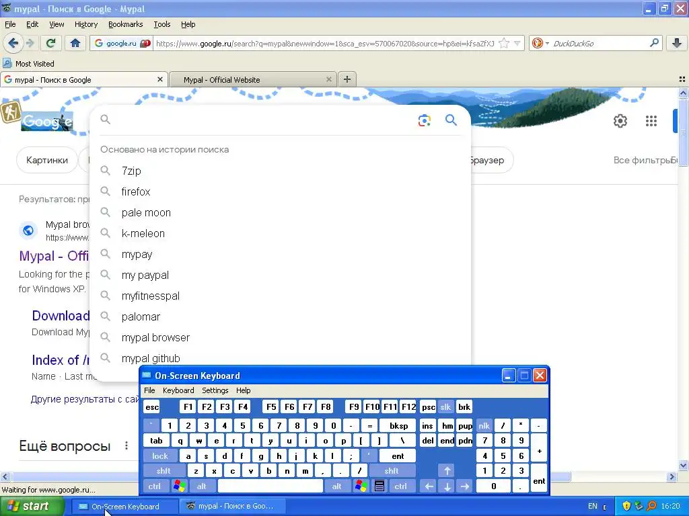The width and height of the screenshot is (689, 516).
Task: Follow the Другие результаты с сайта link
Action: pos(84,399)
